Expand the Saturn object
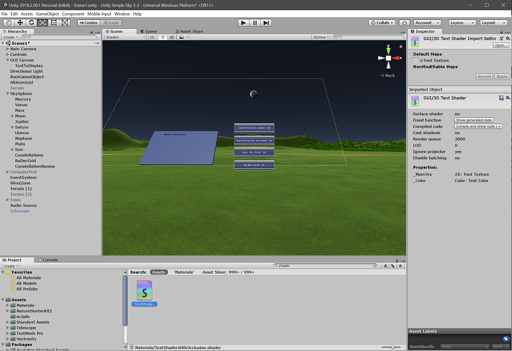 (12, 127)
